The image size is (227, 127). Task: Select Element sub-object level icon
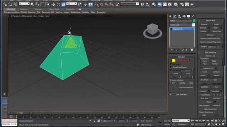click(189, 60)
